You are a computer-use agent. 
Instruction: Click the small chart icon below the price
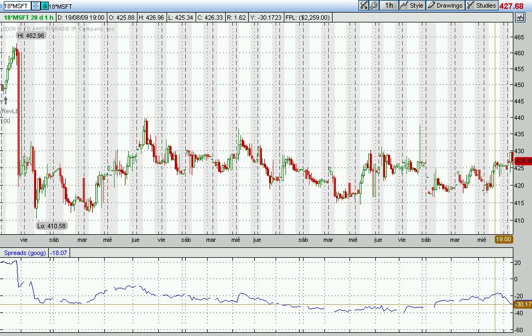520,18
